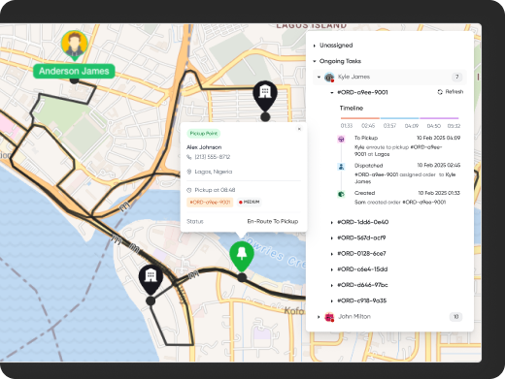
Task: Collapse order #ORD-a9ee-9001 details
Action: pos(332,93)
